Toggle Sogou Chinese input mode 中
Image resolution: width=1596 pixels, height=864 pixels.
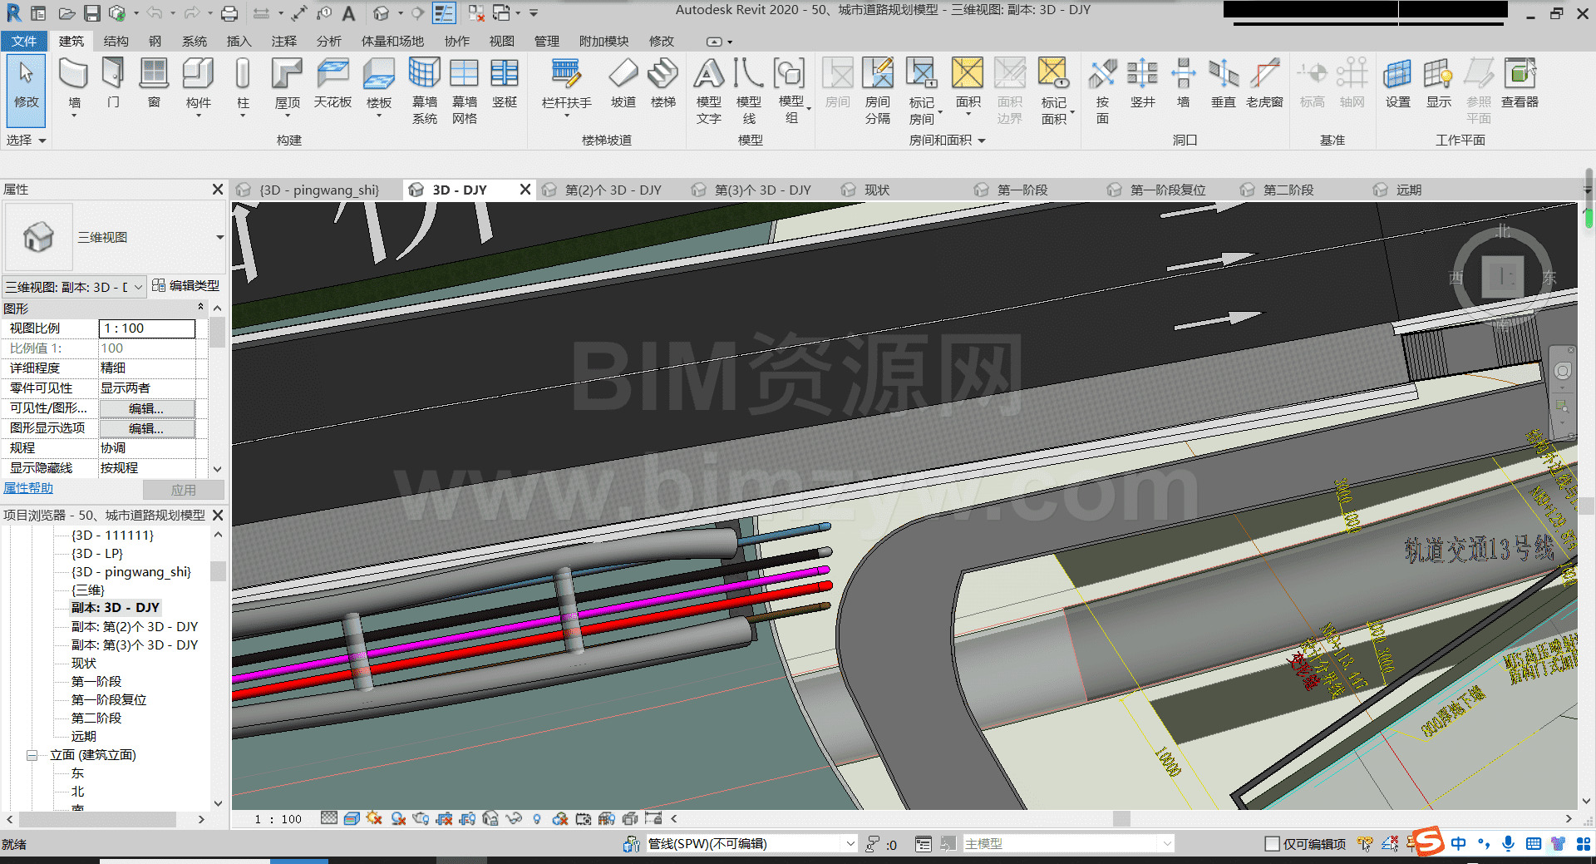point(1459,844)
